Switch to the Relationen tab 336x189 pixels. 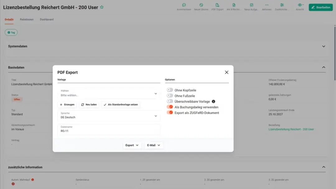26,20
